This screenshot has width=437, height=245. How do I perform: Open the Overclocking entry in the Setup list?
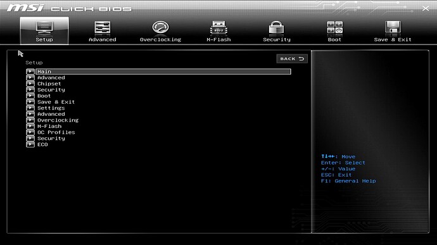pyautogui.click(x=58, y=120)
